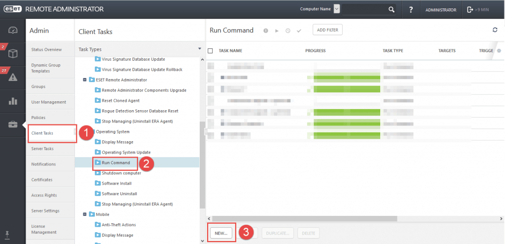Click the play icon next to Run Command

tap(277, 31)
